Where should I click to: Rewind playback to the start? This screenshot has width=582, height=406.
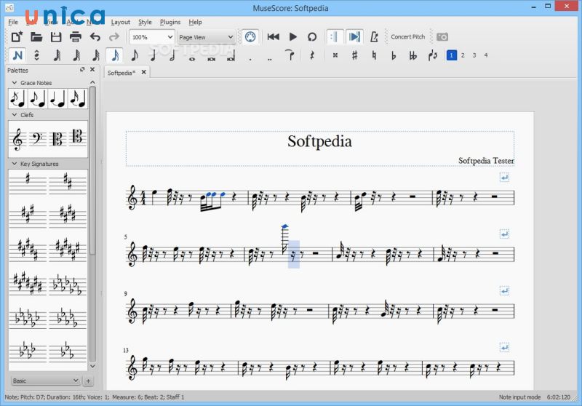click(x=274, y=36)
